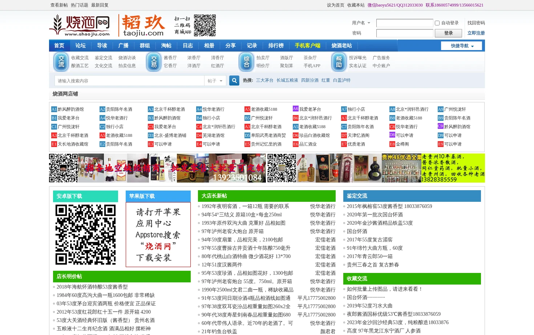This screenshot has width=534, height=335.
Task: Open the 导读 navigation tab
Action: pyautogui.click(x=102, y=46)
